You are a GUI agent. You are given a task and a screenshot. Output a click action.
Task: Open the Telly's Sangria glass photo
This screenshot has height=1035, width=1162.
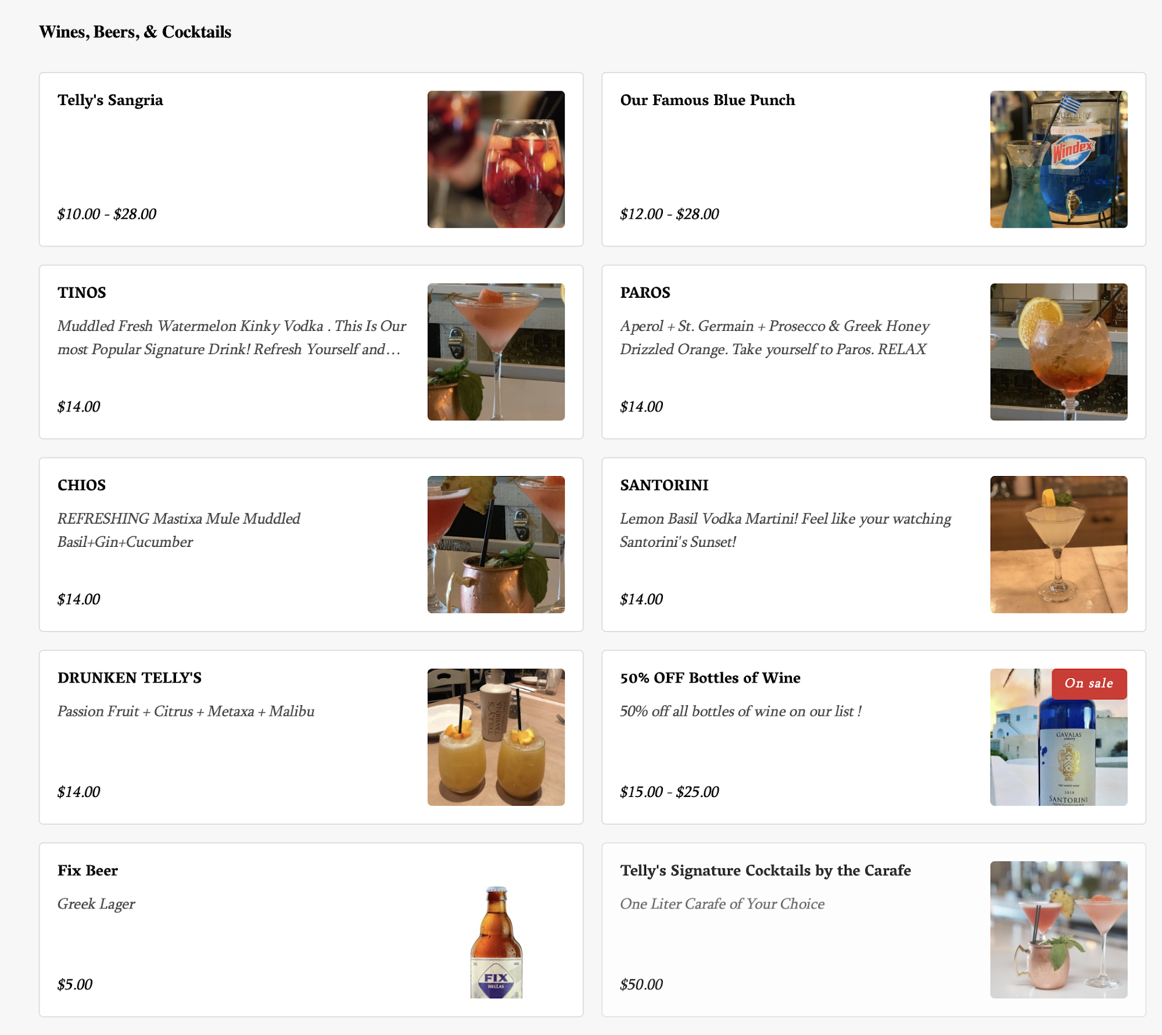(x=496, y=159)
